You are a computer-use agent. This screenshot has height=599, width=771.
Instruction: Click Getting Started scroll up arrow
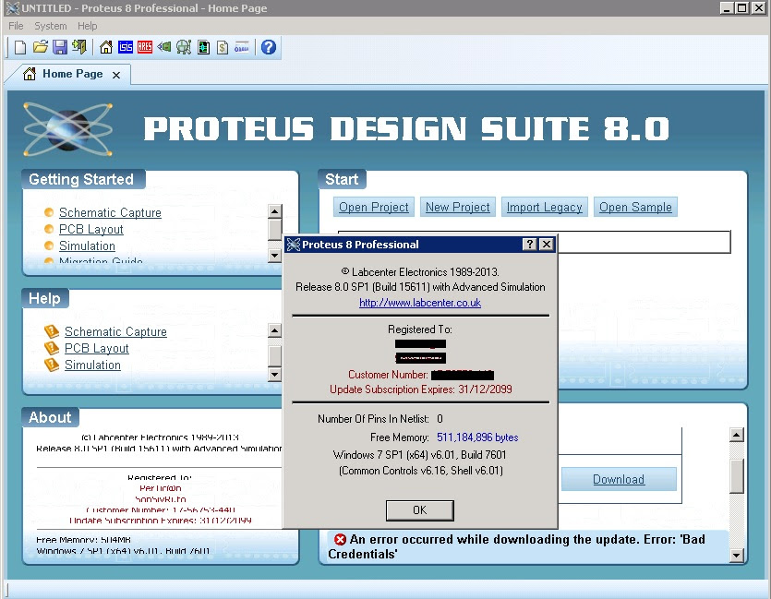coord(275,211)
